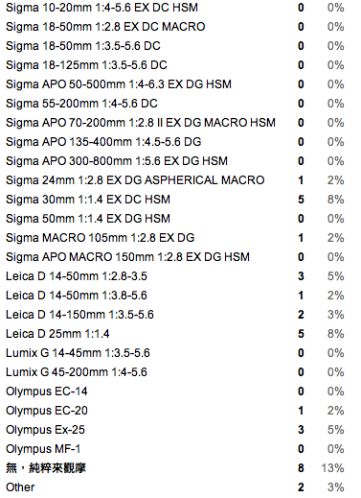
Task: Select Sigma 18-125mm 1:3.5-5.6 DC option
Action: pos(86,65)
